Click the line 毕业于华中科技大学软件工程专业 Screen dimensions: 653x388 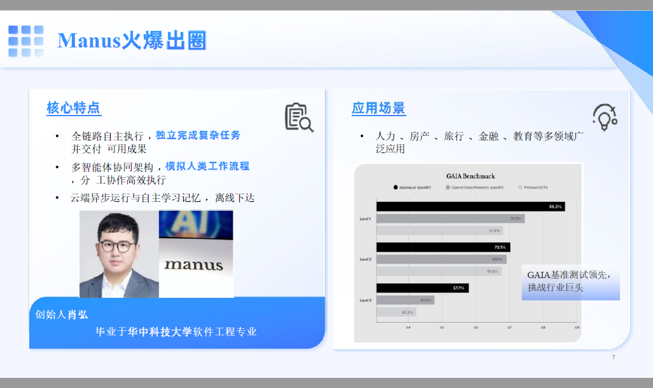click(176, 332)
